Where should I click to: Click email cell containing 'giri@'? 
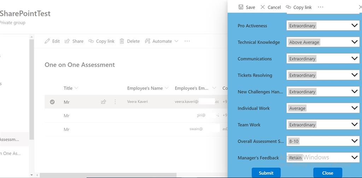(201, 115)
